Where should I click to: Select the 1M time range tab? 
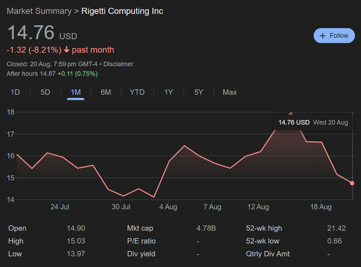pyautogui.click(x=76, y=92)
